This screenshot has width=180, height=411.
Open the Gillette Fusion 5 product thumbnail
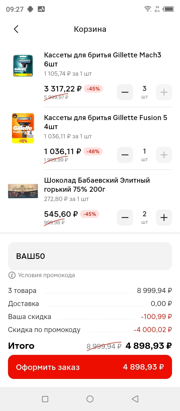point(23,128)
